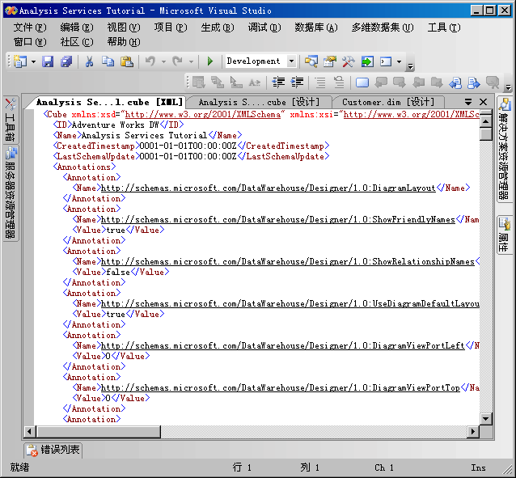Viewport: 516px width, 478px height.
Task: Undo the last action
Action: [150, 61]
